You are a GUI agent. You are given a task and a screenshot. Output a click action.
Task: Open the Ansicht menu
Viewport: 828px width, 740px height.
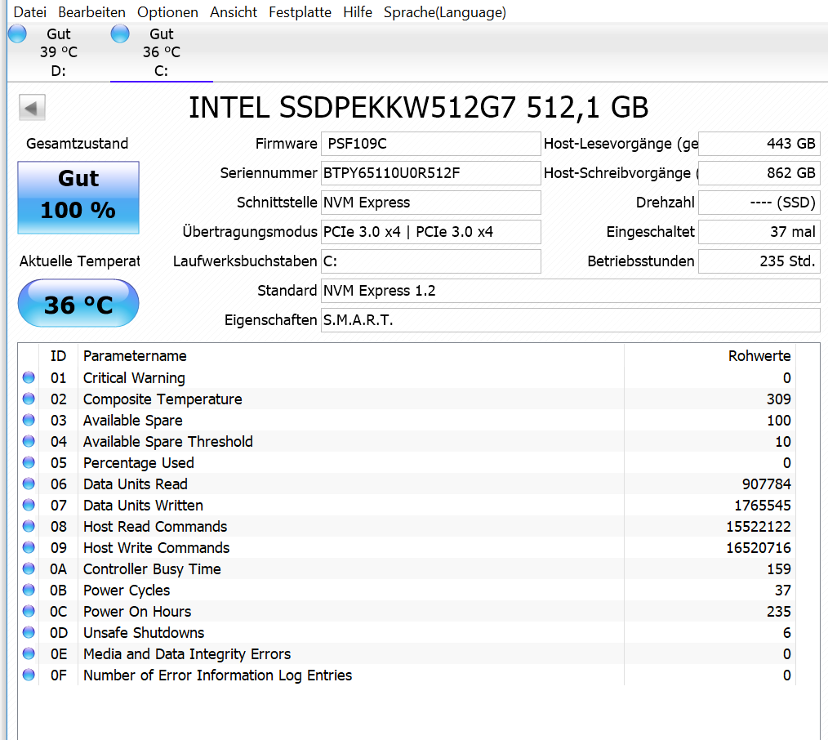234,12
